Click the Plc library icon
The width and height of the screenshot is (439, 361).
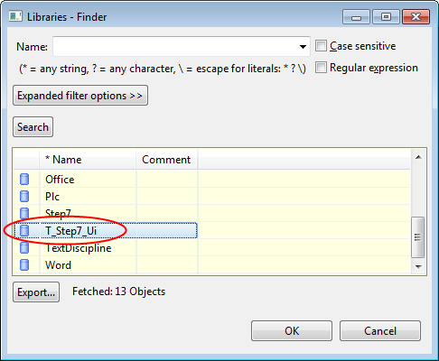click(x=24, y=196)
